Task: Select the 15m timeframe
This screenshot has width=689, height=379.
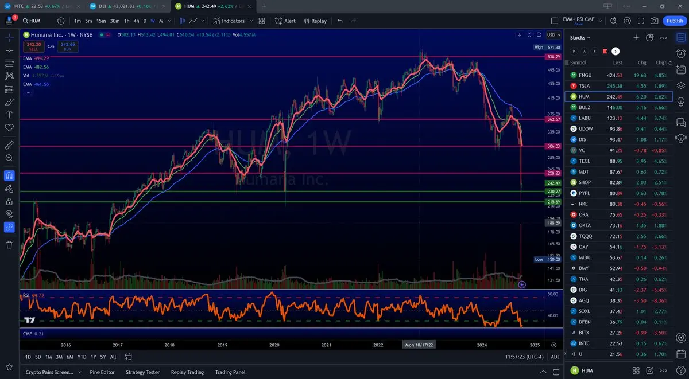Action: click(101, 21)
